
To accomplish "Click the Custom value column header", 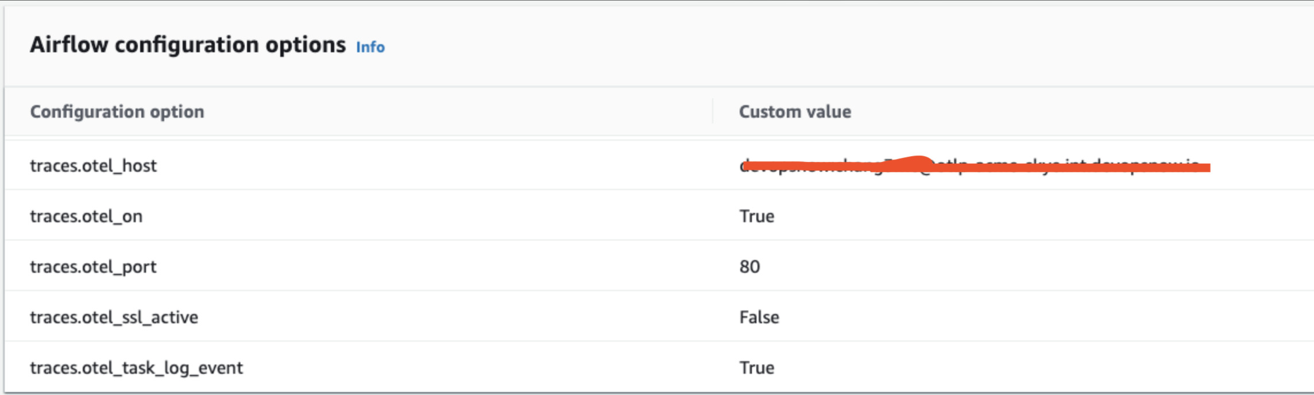I will coord(794,111).
